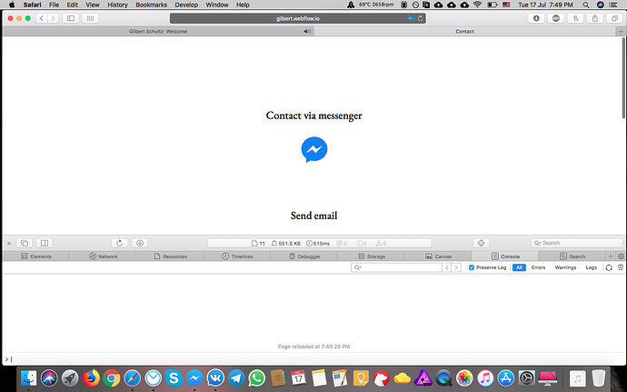
Task: Open the Storage inspector tab
Action: coord(372,256)
